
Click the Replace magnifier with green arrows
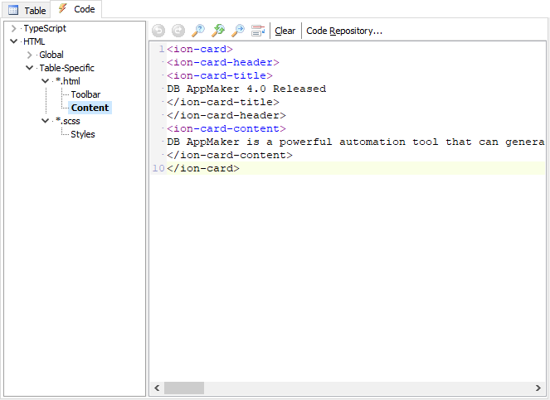(x=218, y=31)
